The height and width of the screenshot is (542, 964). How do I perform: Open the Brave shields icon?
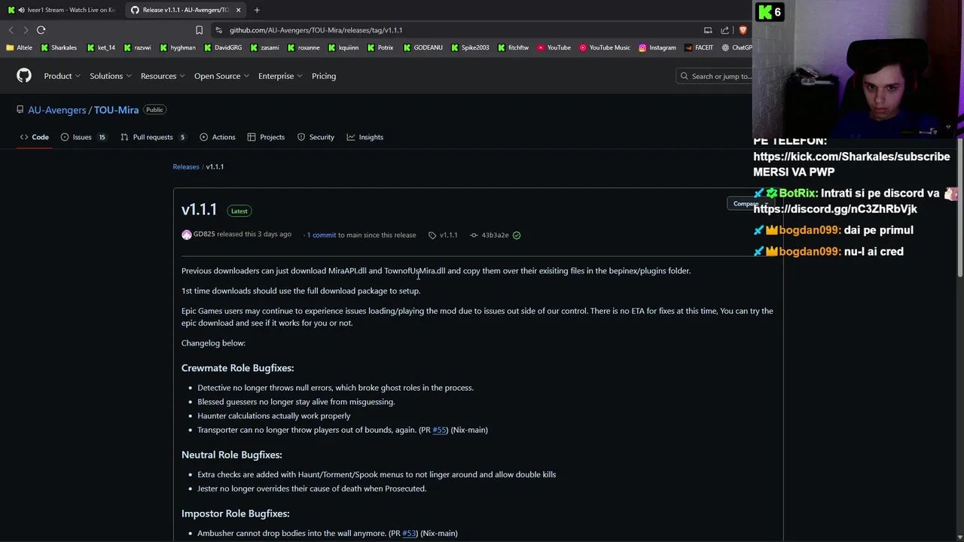[x=743, y=30]
